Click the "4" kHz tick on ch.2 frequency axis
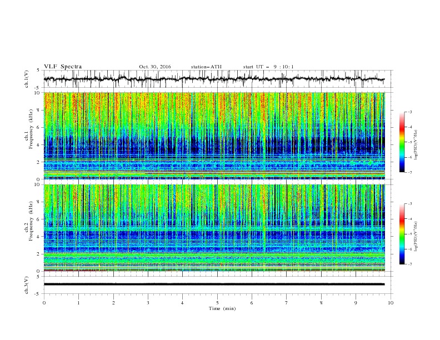440x340 pixels. (39, 237)
